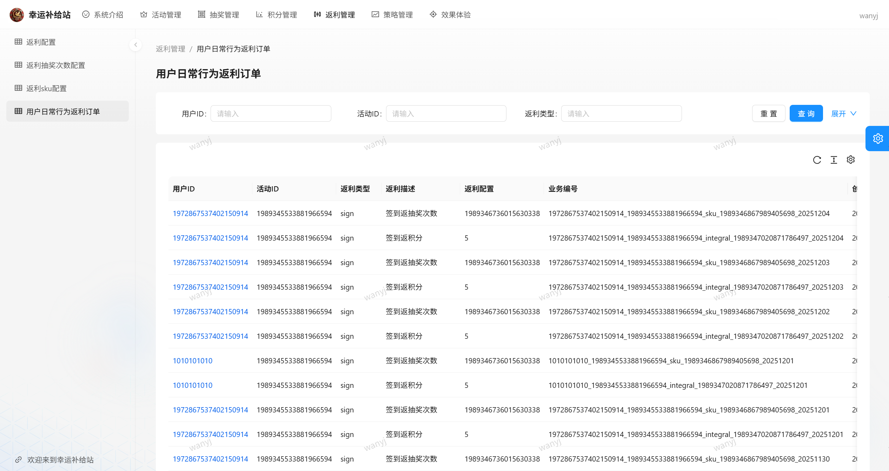Select 返利sku配置 in sidebar
Viewport: 889px width, 471px height.
46,88
